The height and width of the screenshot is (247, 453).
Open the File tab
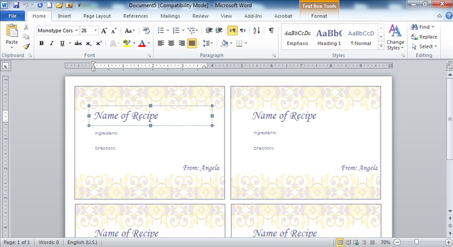12,16
